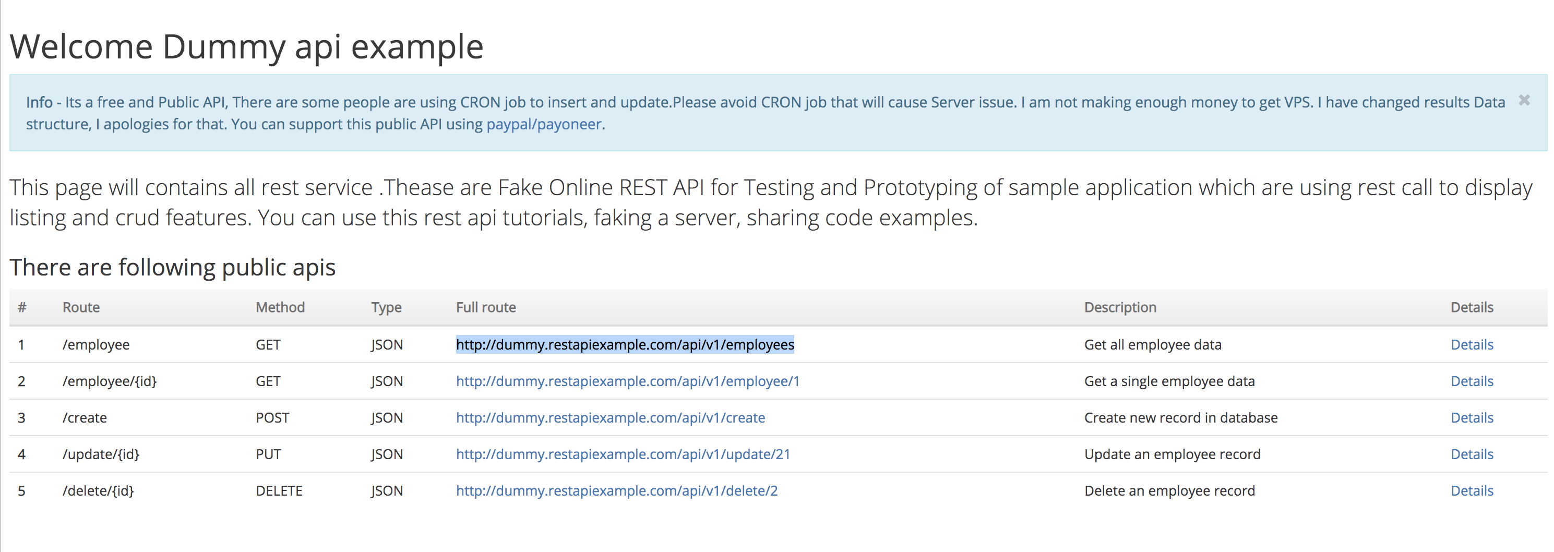The image size is (1554, 552).
Task: Open Details for Create new record in database
Action: tap(1472, 417)
